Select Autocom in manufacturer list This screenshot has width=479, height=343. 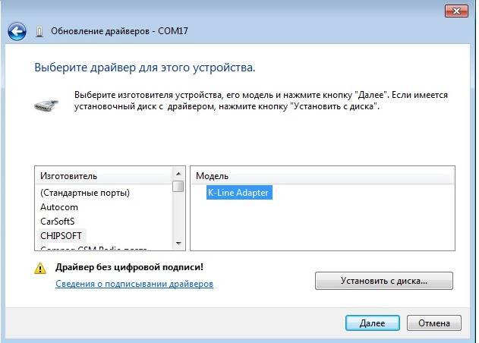point(59,207)
